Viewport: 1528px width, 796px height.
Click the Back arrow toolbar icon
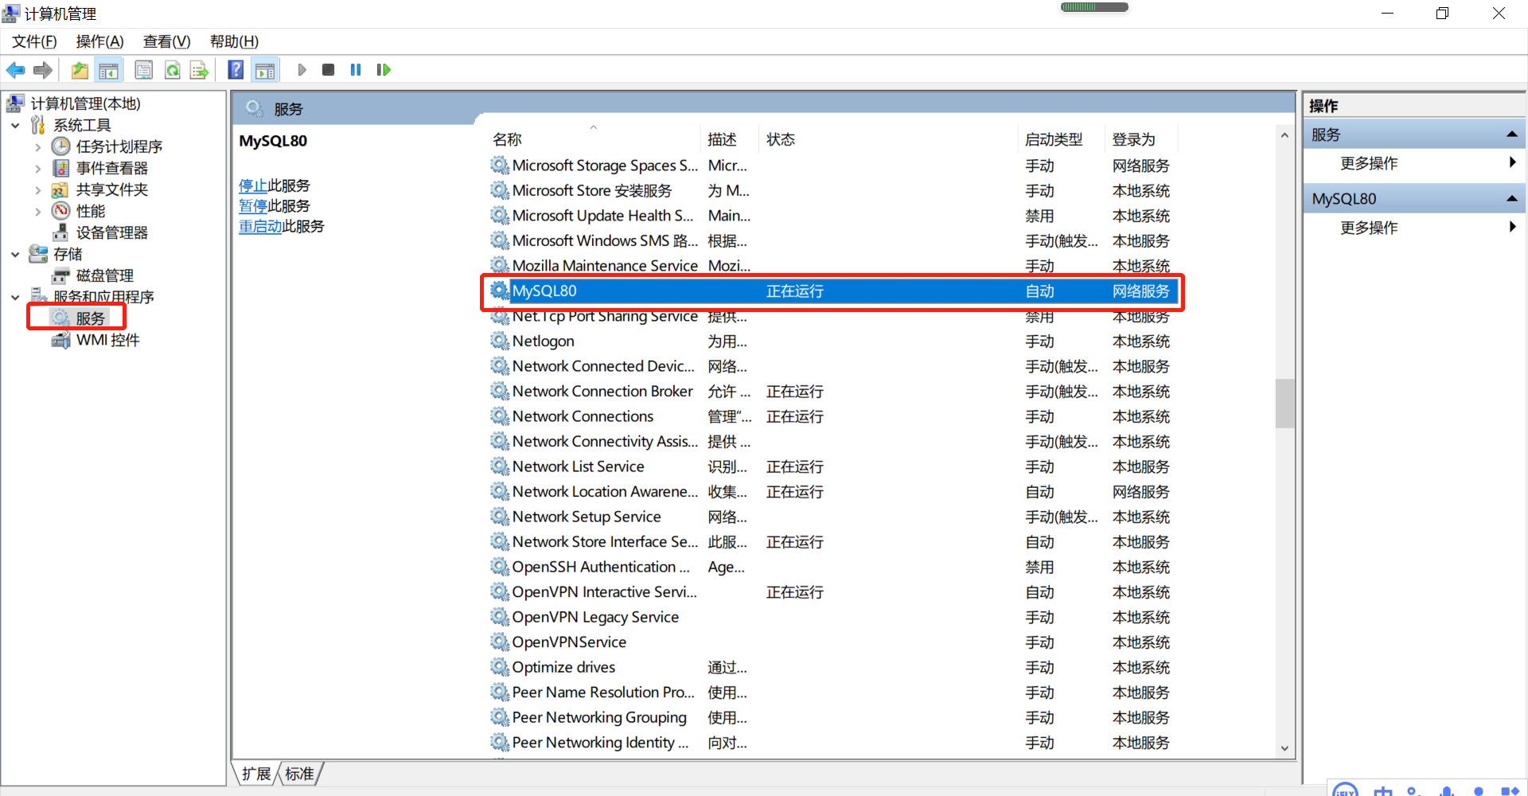[16, 70]
